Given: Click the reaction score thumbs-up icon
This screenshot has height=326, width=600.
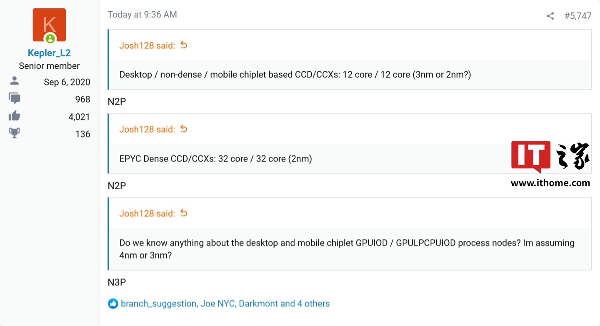Looking at the screenshot, I should (x=14, y=116).
